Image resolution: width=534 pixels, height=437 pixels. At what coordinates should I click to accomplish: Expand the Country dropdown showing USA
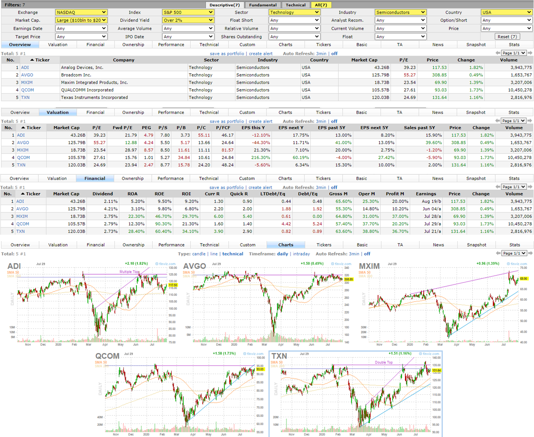tap(506, 12)
